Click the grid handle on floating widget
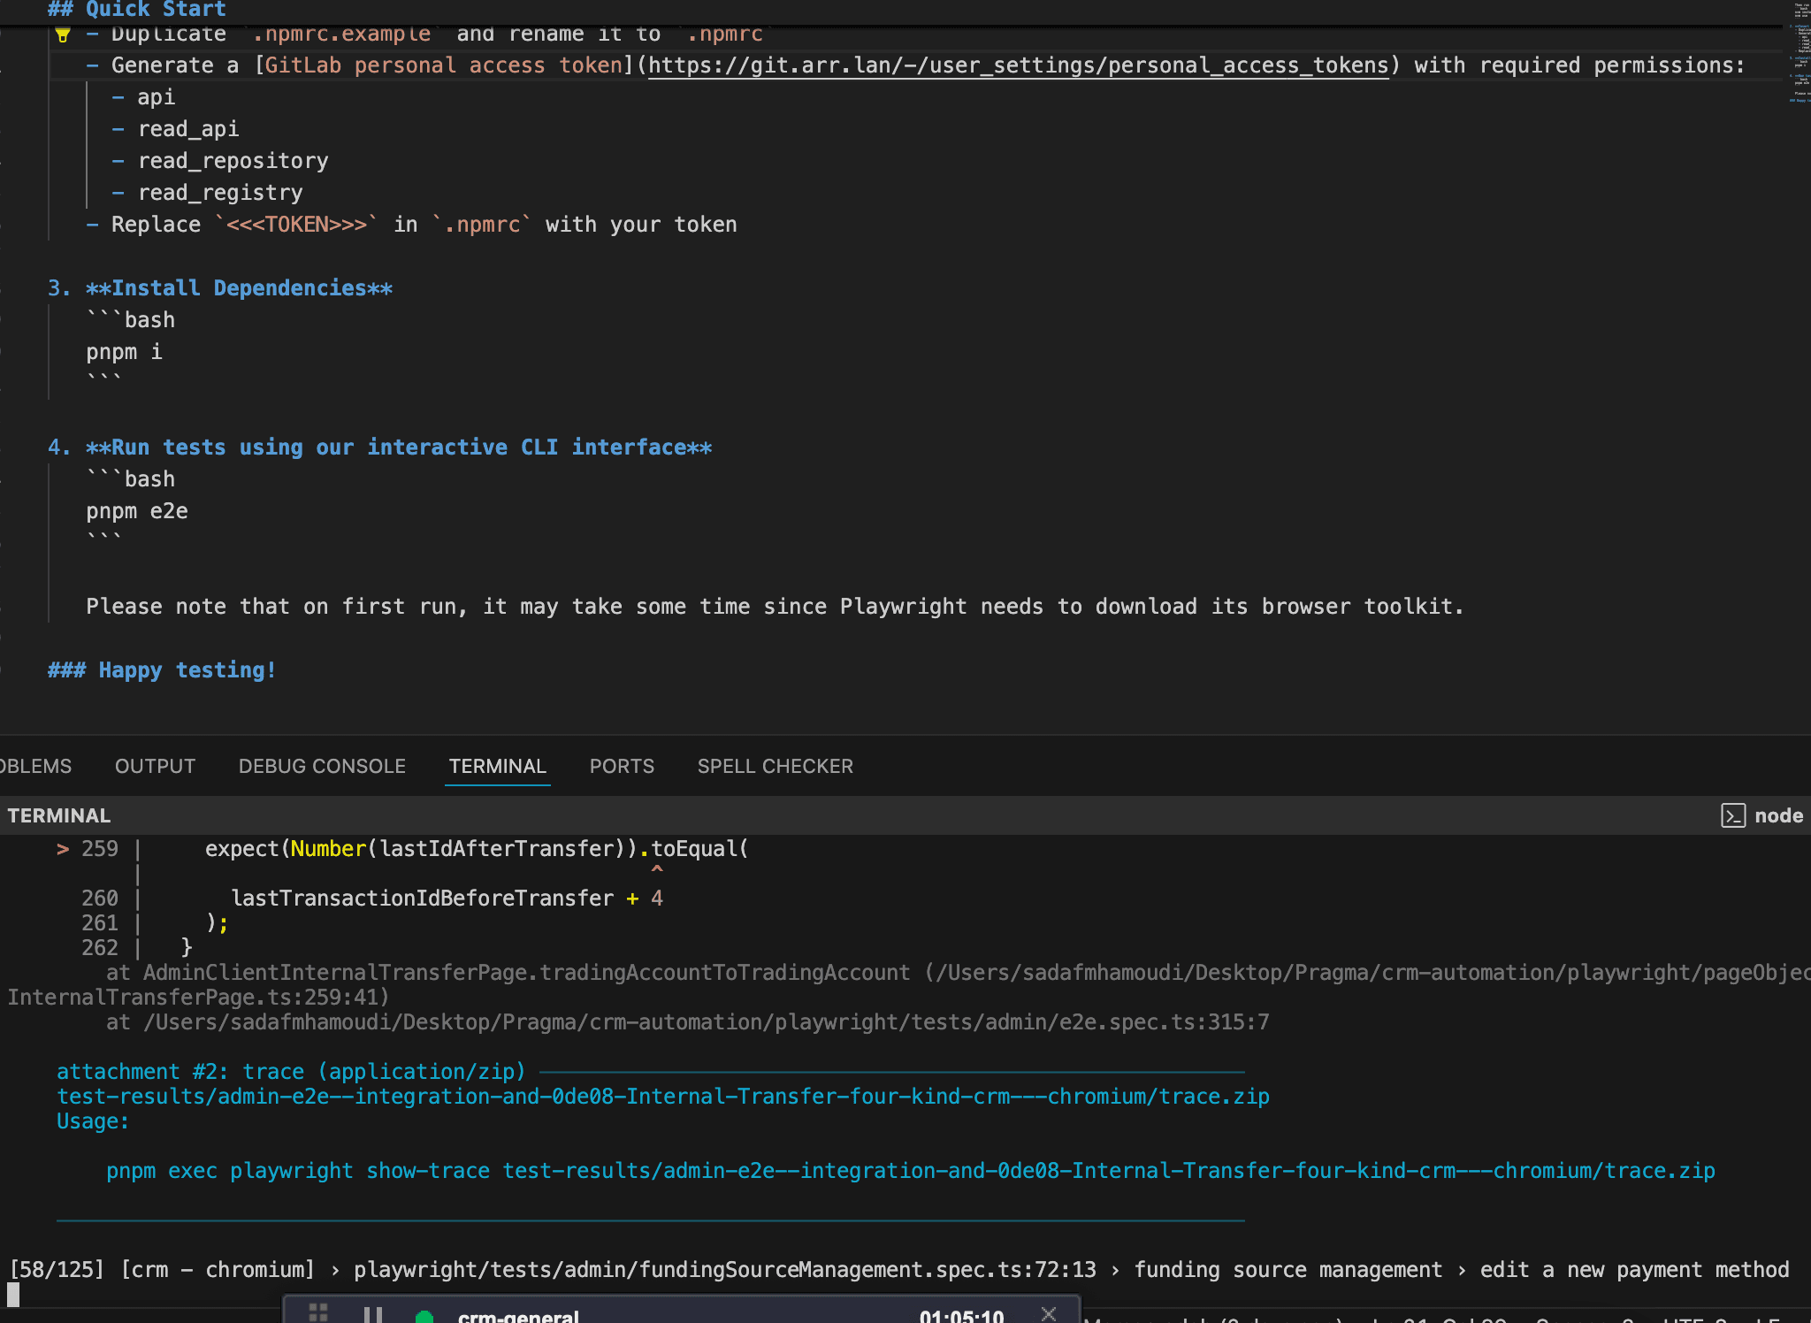 coord(318,1313)
